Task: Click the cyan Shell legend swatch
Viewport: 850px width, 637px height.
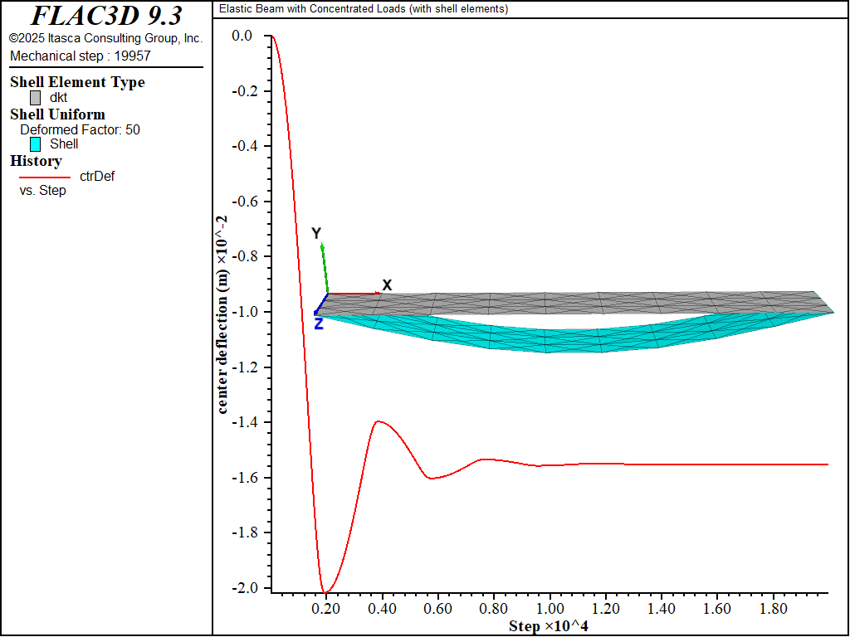Action: [x=35, y=143]
